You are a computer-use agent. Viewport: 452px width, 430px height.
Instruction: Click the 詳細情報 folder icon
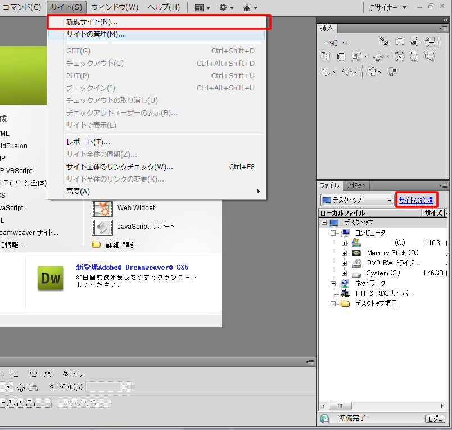point(96,245)
